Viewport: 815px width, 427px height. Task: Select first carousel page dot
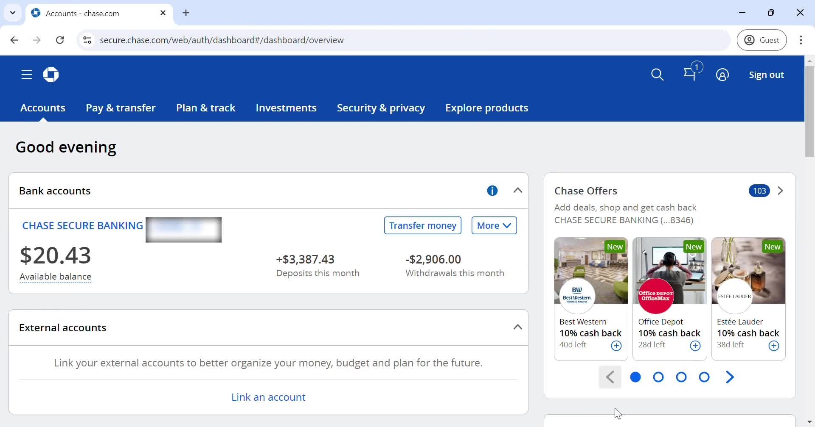(x=635, y=377)
